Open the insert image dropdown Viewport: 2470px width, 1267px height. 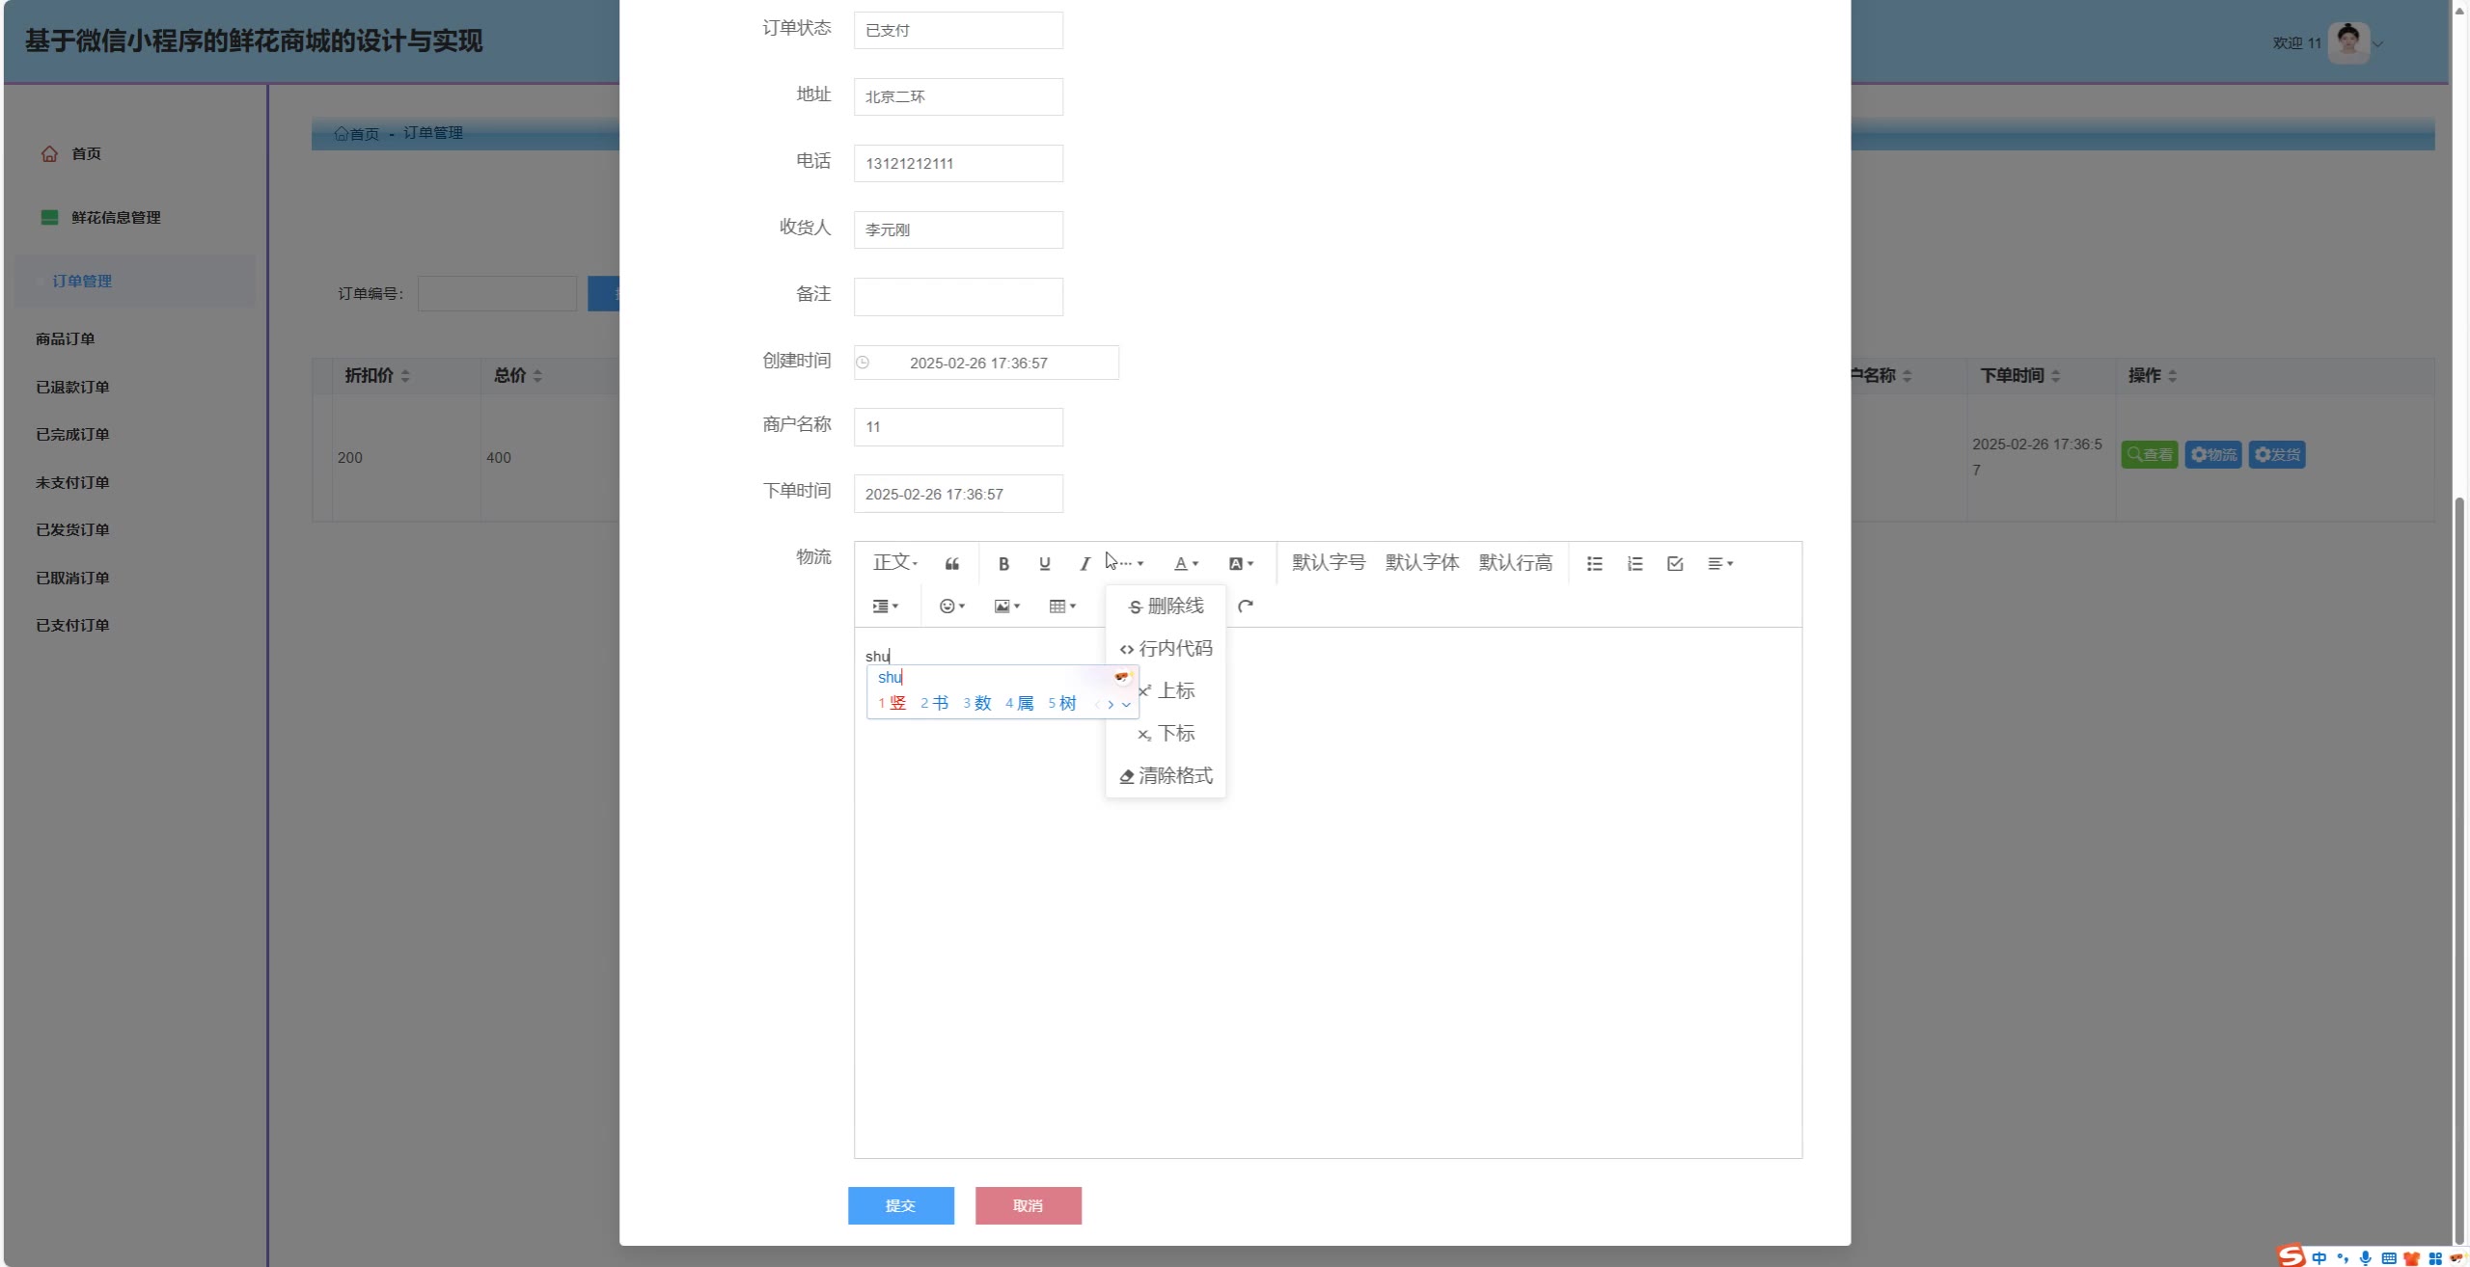click(x=1006, y=607)
